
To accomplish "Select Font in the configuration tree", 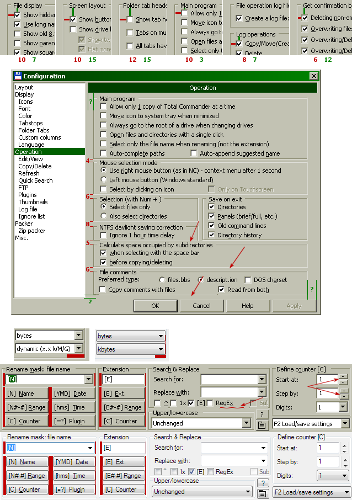I will click(x=24, y=109).
